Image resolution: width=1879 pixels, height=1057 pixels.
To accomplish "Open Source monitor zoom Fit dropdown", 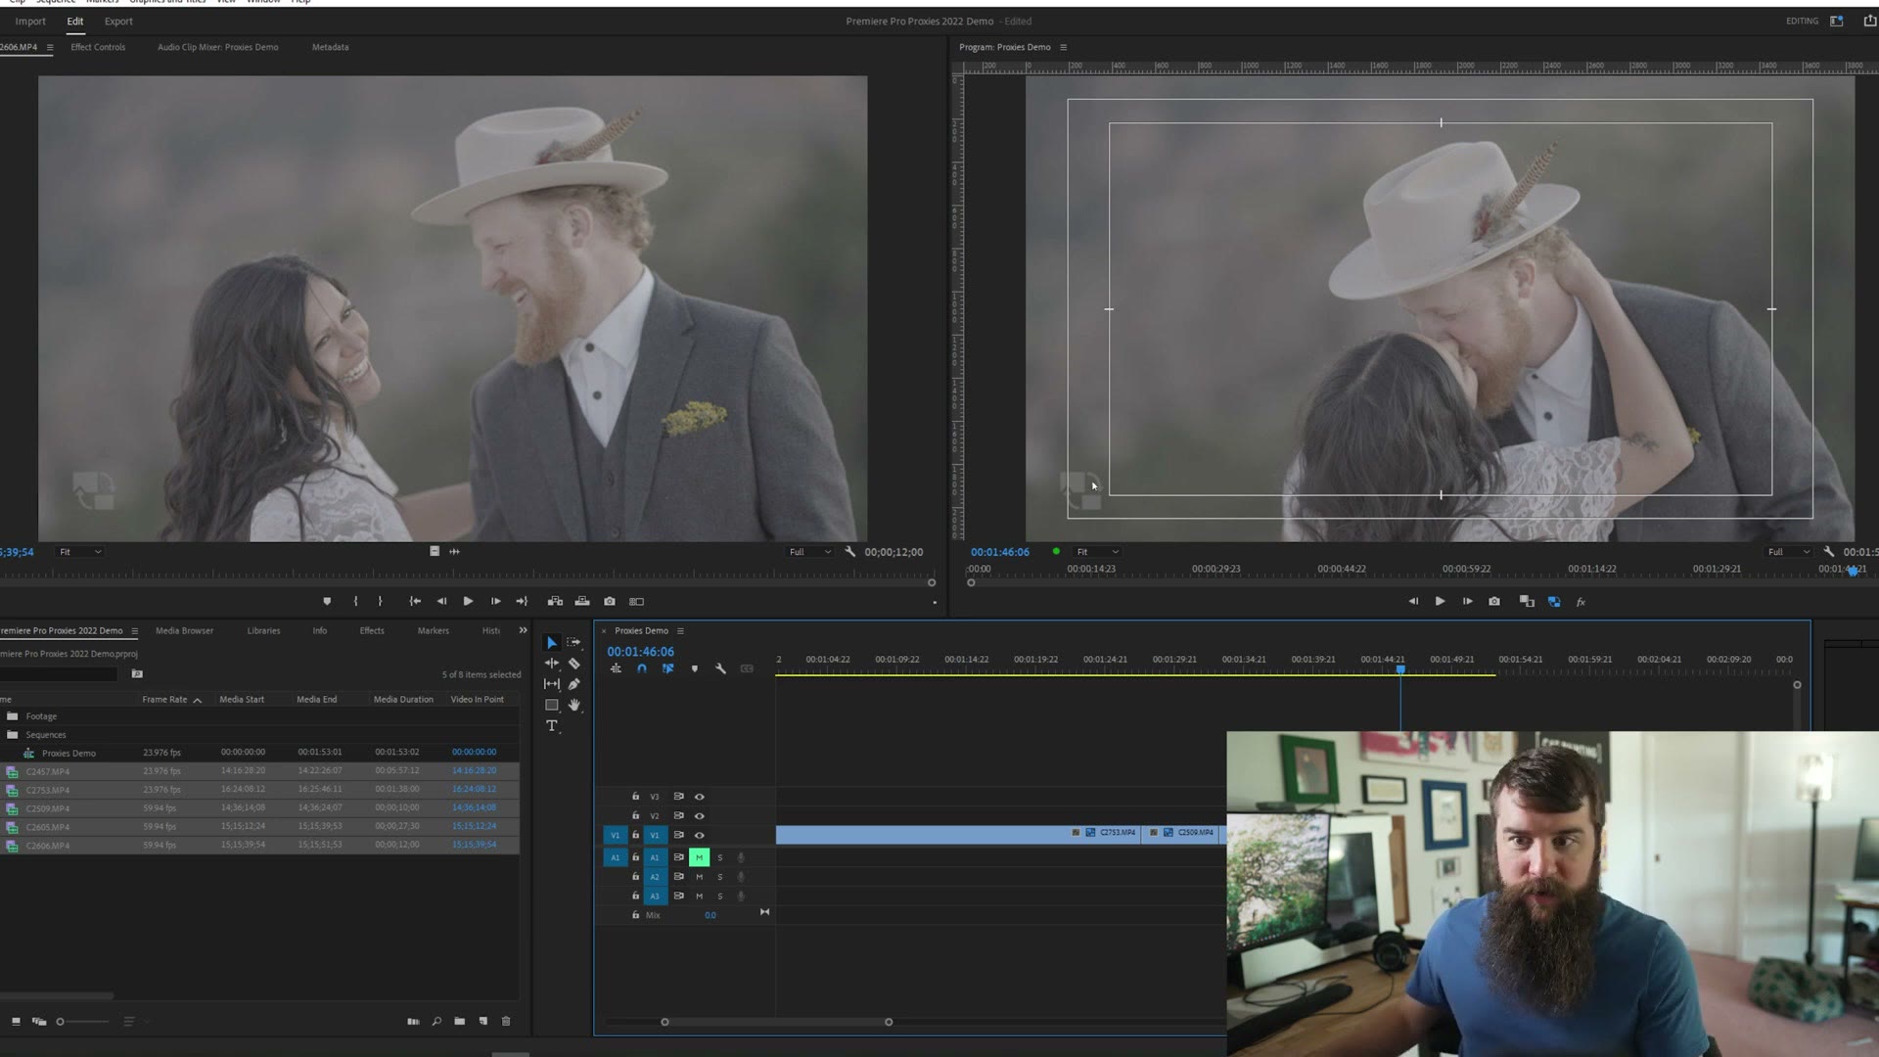I will (79, 552).
